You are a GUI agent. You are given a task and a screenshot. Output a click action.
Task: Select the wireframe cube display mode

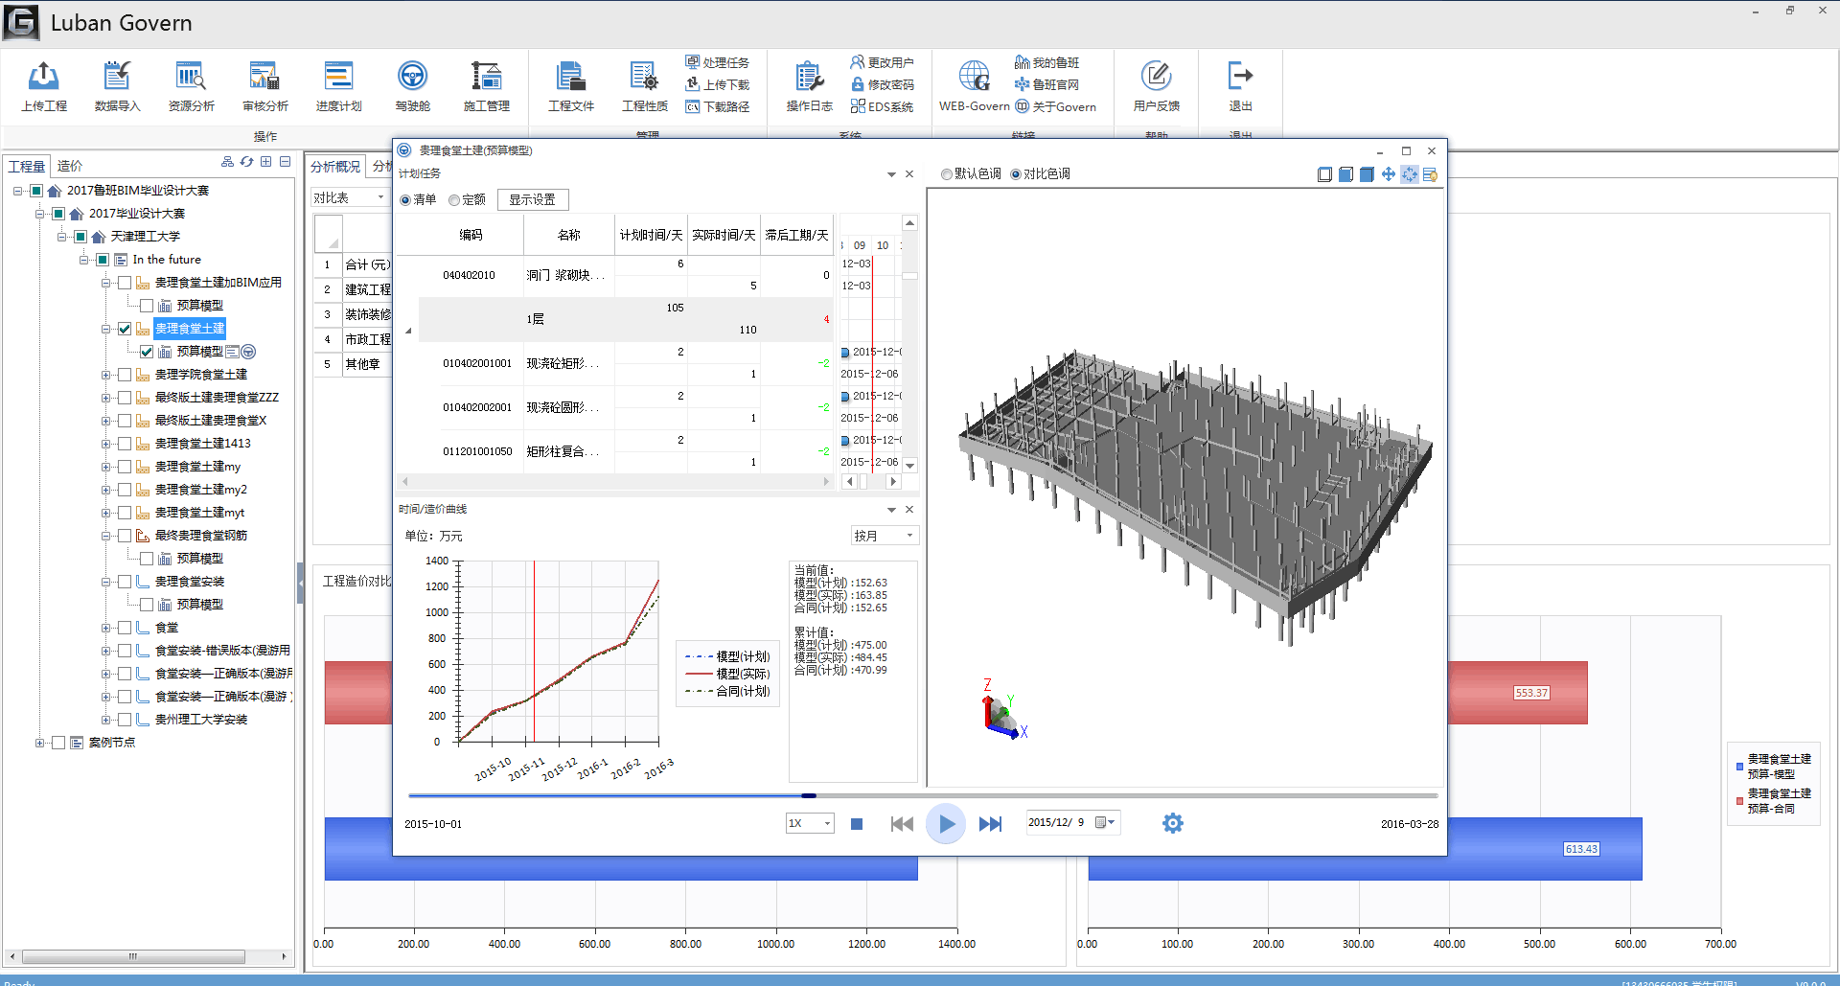(x=1324, y=174)
